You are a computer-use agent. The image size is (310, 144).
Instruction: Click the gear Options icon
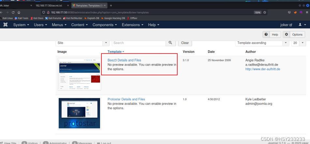[287, 35]
